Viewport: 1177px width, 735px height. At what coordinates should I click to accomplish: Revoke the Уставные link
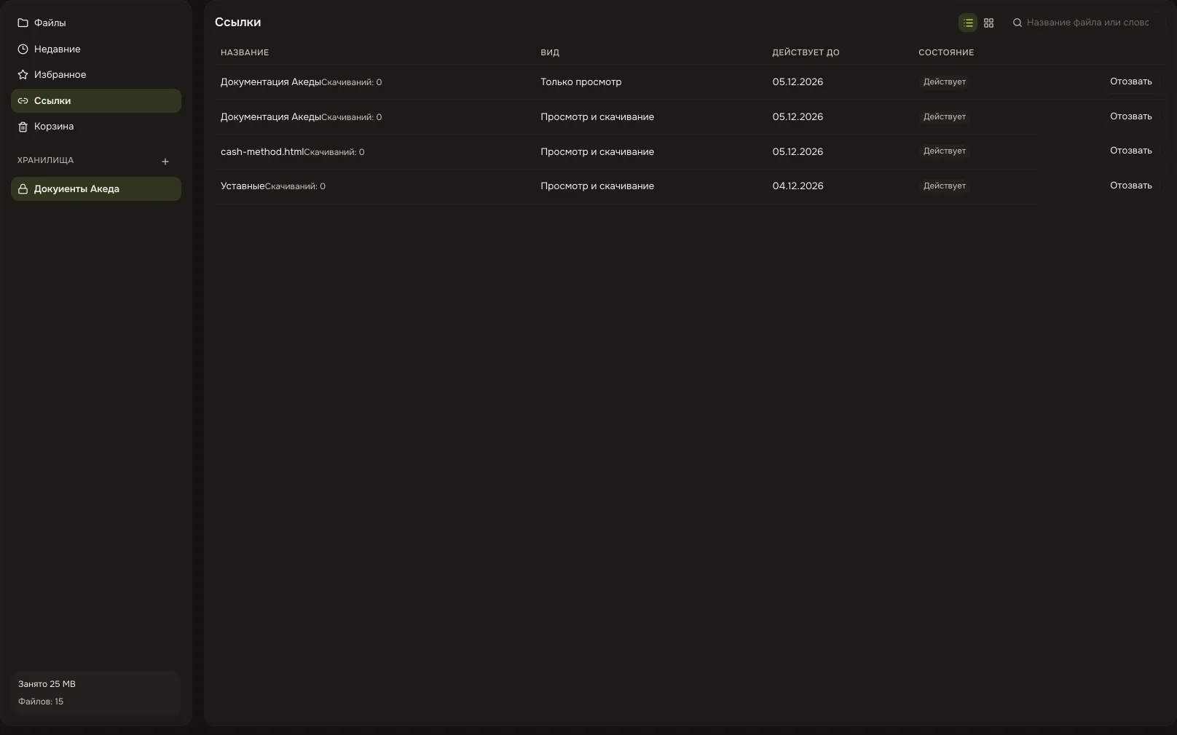coord(1130,186)
